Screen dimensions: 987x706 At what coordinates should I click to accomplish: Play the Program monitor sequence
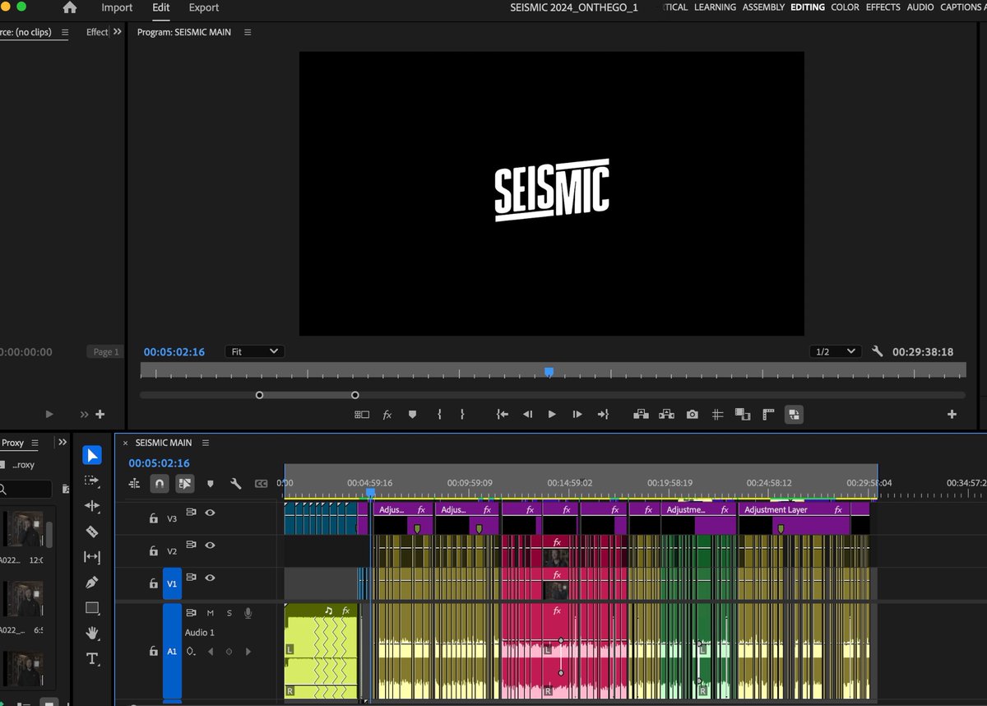click(x=552, y=415)
